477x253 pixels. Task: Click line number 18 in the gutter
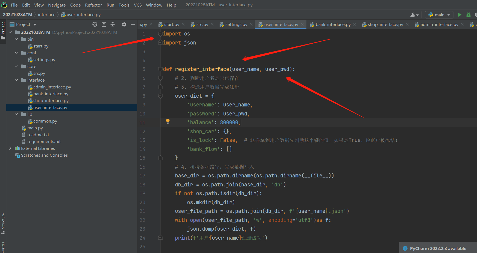point(142,185)
